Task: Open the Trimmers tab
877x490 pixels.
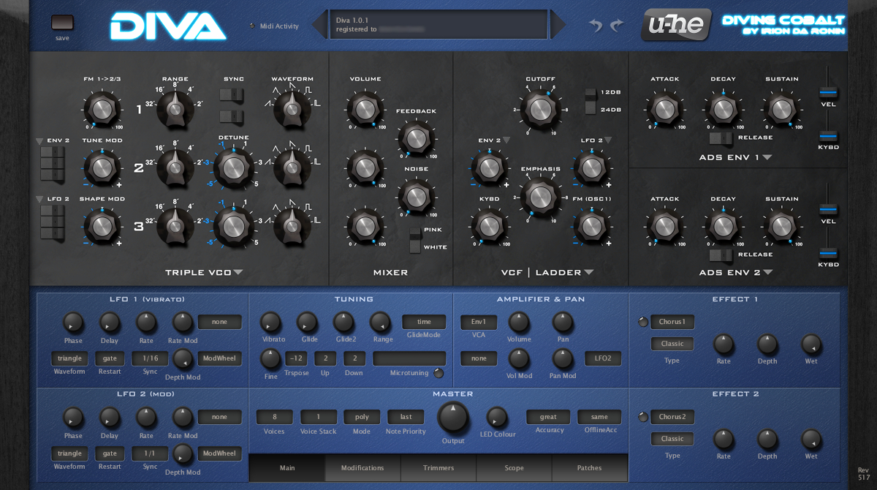Action: click(438, 468)
